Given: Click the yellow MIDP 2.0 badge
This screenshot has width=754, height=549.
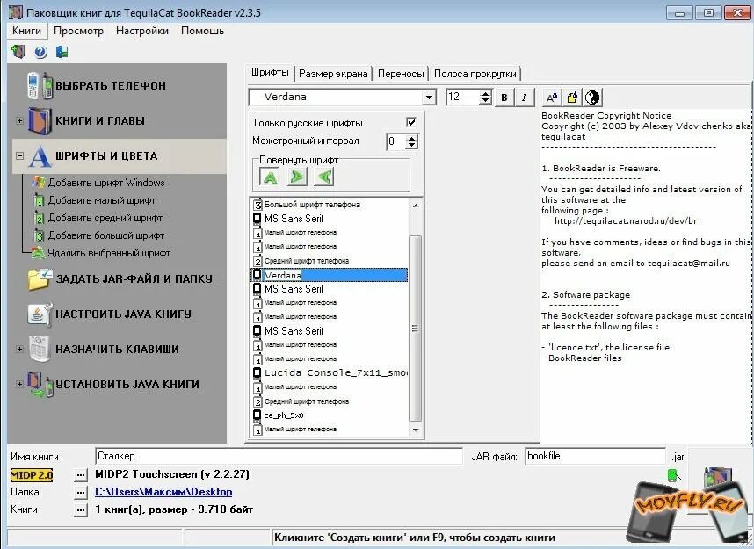Looking at the screenshot, I should [x=32, y=475].
